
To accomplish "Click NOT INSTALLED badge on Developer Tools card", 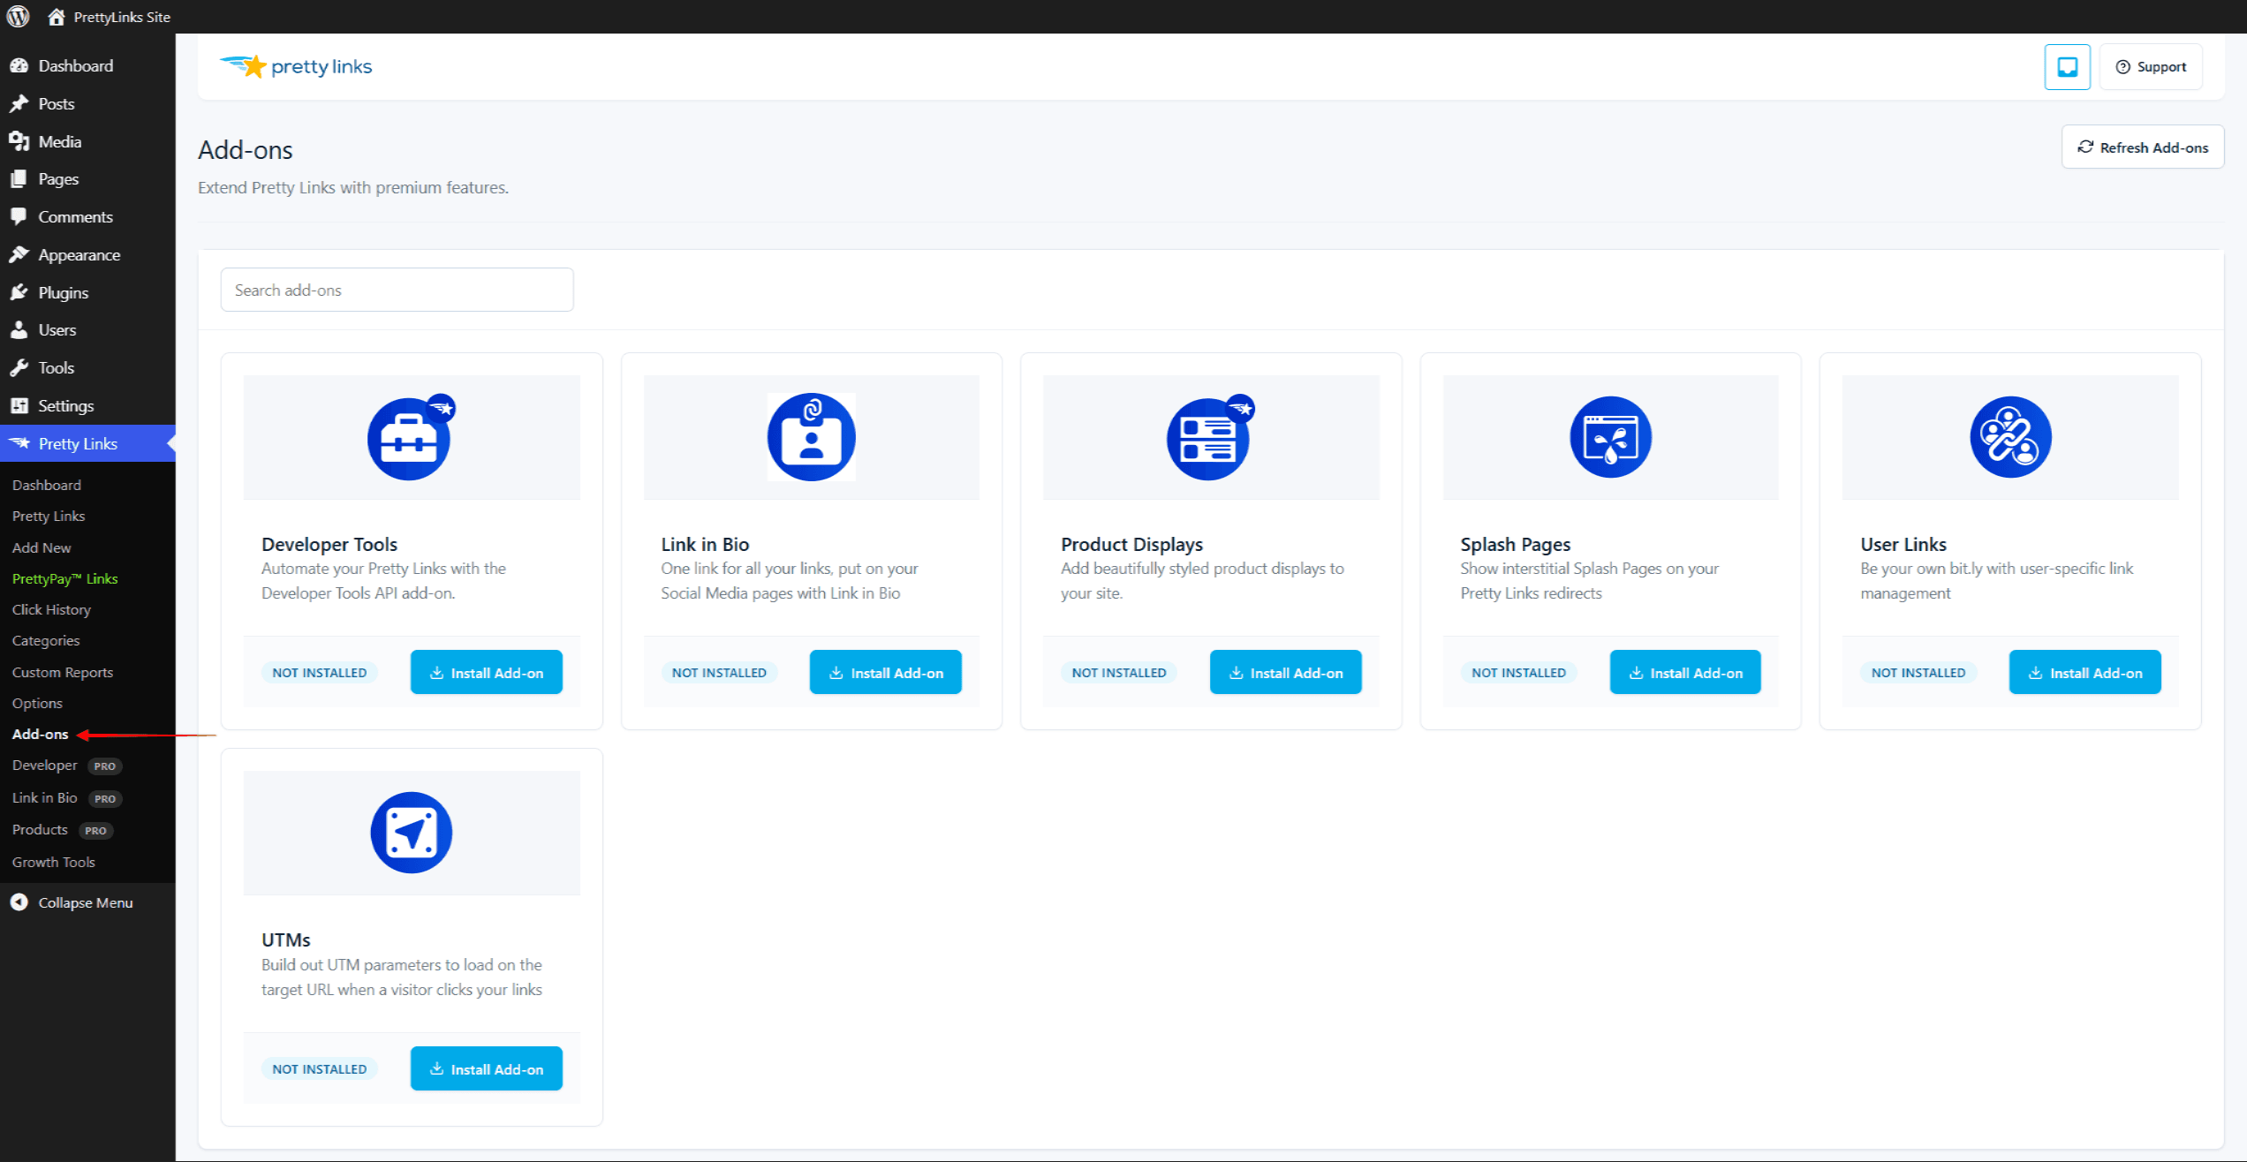I will click(x=319, y=673).
